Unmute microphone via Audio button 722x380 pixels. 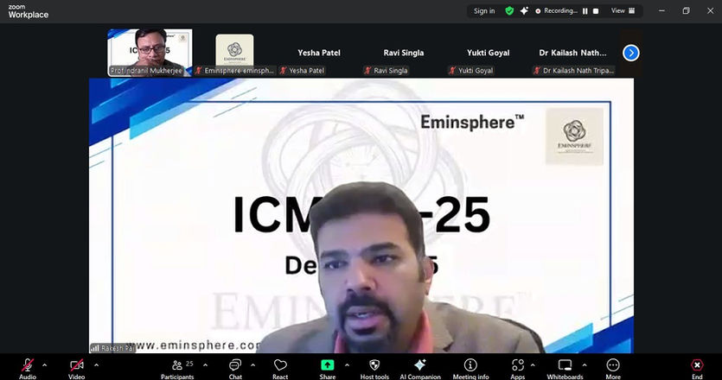(x=28, y=369)
